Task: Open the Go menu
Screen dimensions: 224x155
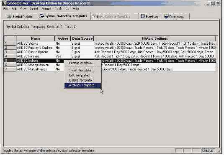Action: [x=67, y=9]
